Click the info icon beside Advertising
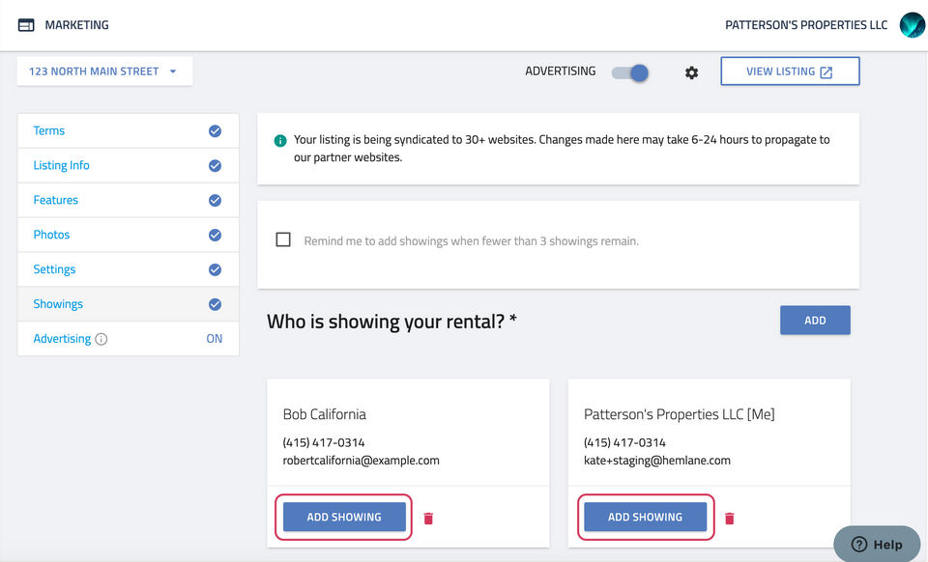Screen dimensions: 928x562 [101, 339]
